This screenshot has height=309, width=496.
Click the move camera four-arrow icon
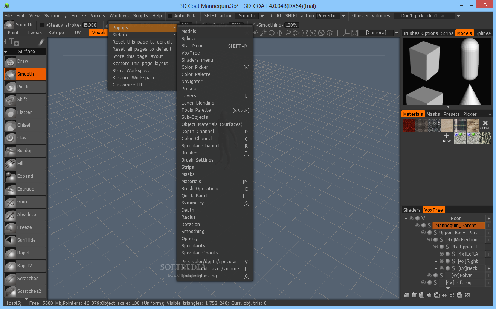[x=280, y=33]
